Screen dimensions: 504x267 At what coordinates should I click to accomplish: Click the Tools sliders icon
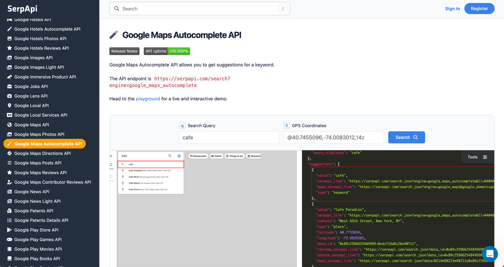tap(485, 157)
